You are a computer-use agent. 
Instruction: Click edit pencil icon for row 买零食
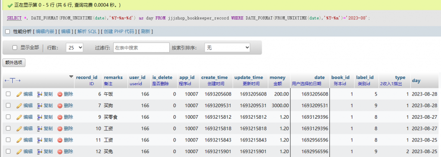(19, 117)
